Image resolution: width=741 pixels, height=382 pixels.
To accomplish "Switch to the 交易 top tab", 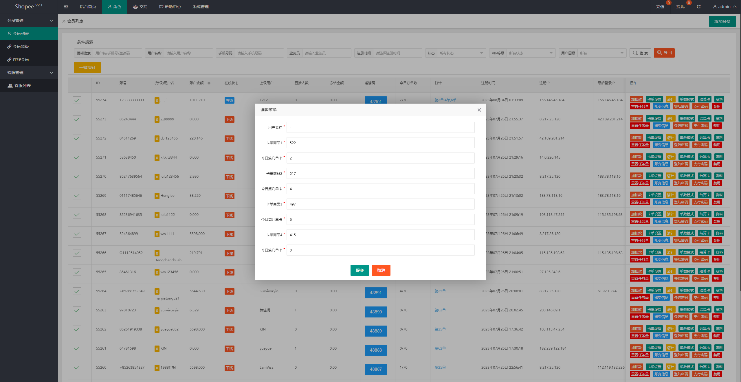I will [x=140, y=7].
